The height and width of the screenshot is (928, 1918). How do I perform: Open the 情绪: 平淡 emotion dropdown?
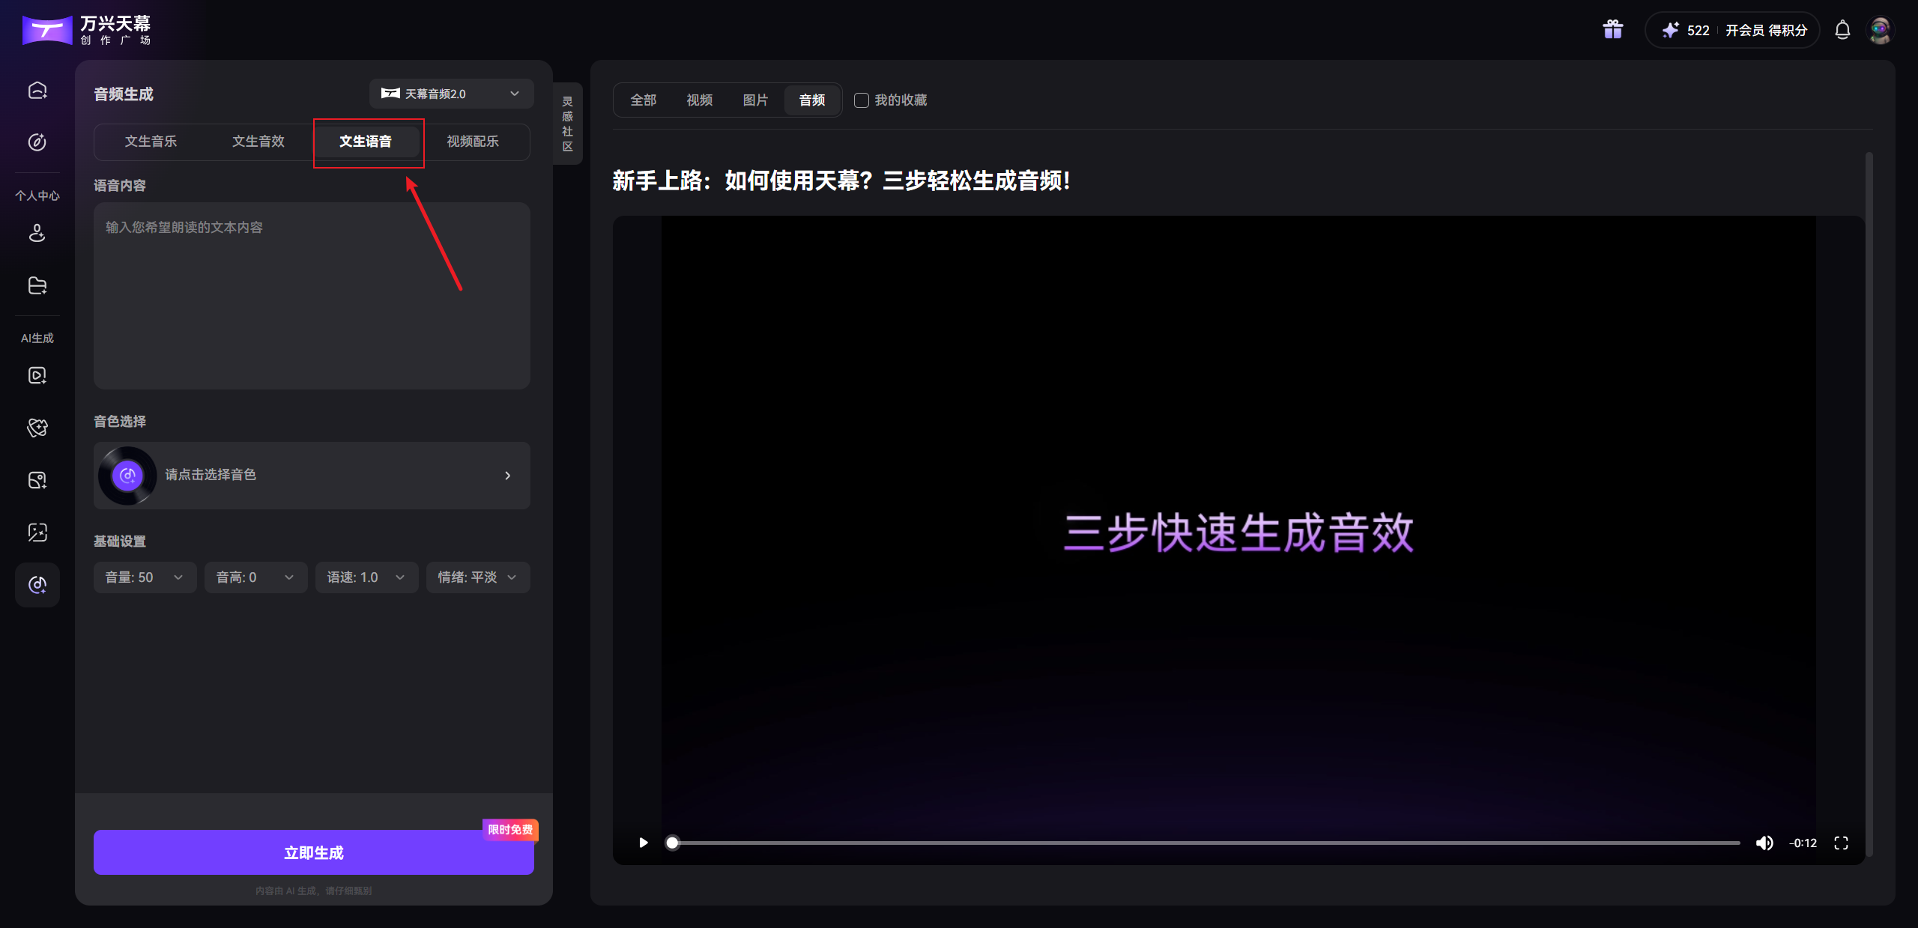pos(477,577)
